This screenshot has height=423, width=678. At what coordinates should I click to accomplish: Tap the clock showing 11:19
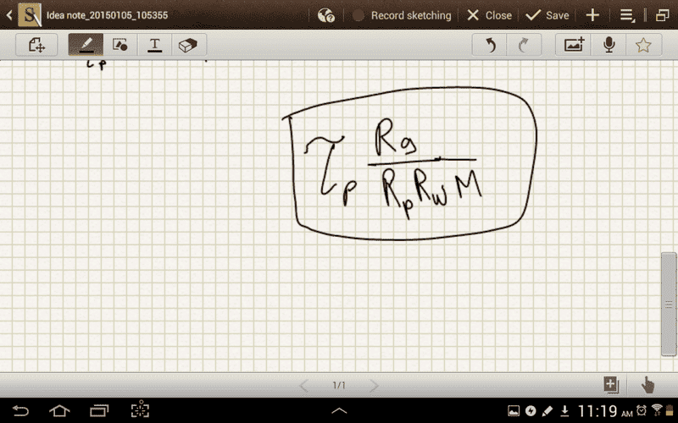point(598,410)
